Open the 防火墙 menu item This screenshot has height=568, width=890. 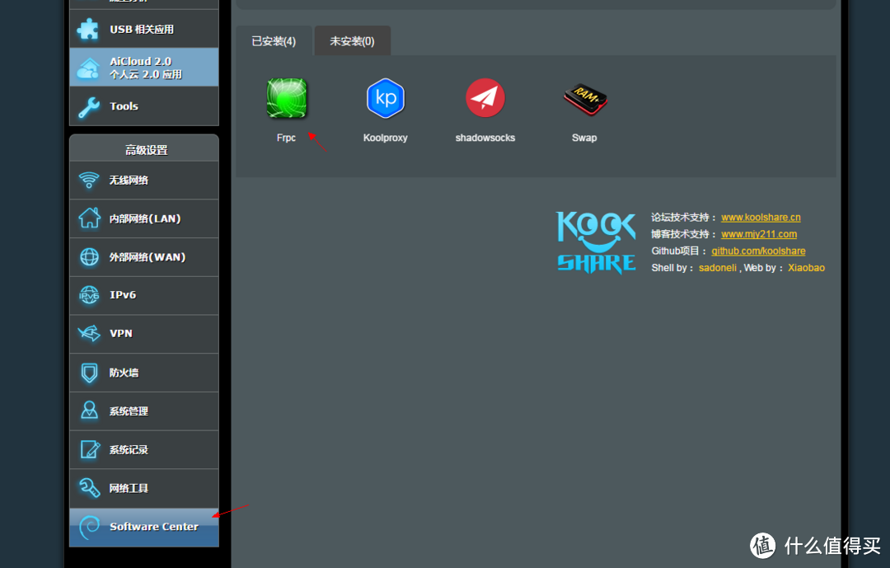tap(144, 373)
